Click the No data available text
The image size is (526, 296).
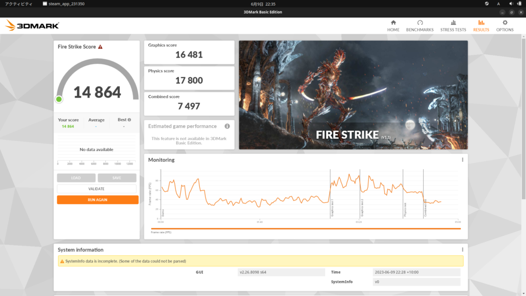(96, 150)
